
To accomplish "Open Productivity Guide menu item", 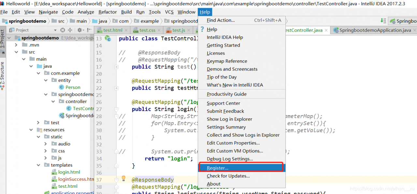I will [x=242, y=94].
